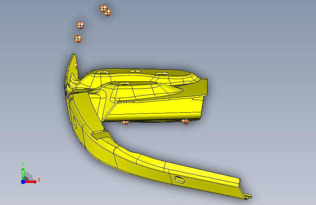
Task: Select the rightmost hole on the top plate
Action: [162, 74]
